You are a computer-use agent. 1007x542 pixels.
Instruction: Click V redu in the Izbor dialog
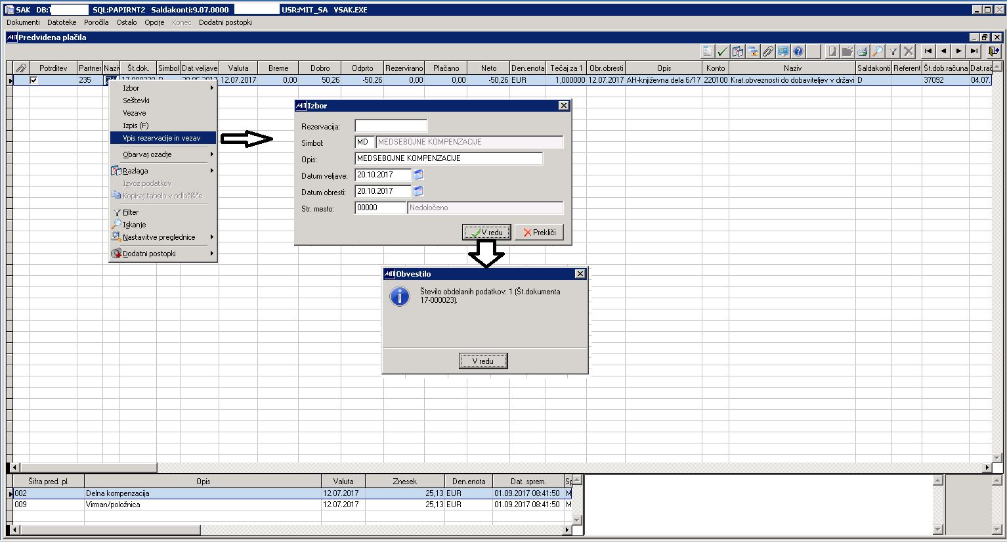point(486,233)
